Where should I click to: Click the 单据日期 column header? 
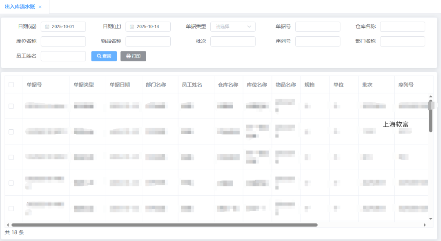pyautogui.click(x=120, y=85)
